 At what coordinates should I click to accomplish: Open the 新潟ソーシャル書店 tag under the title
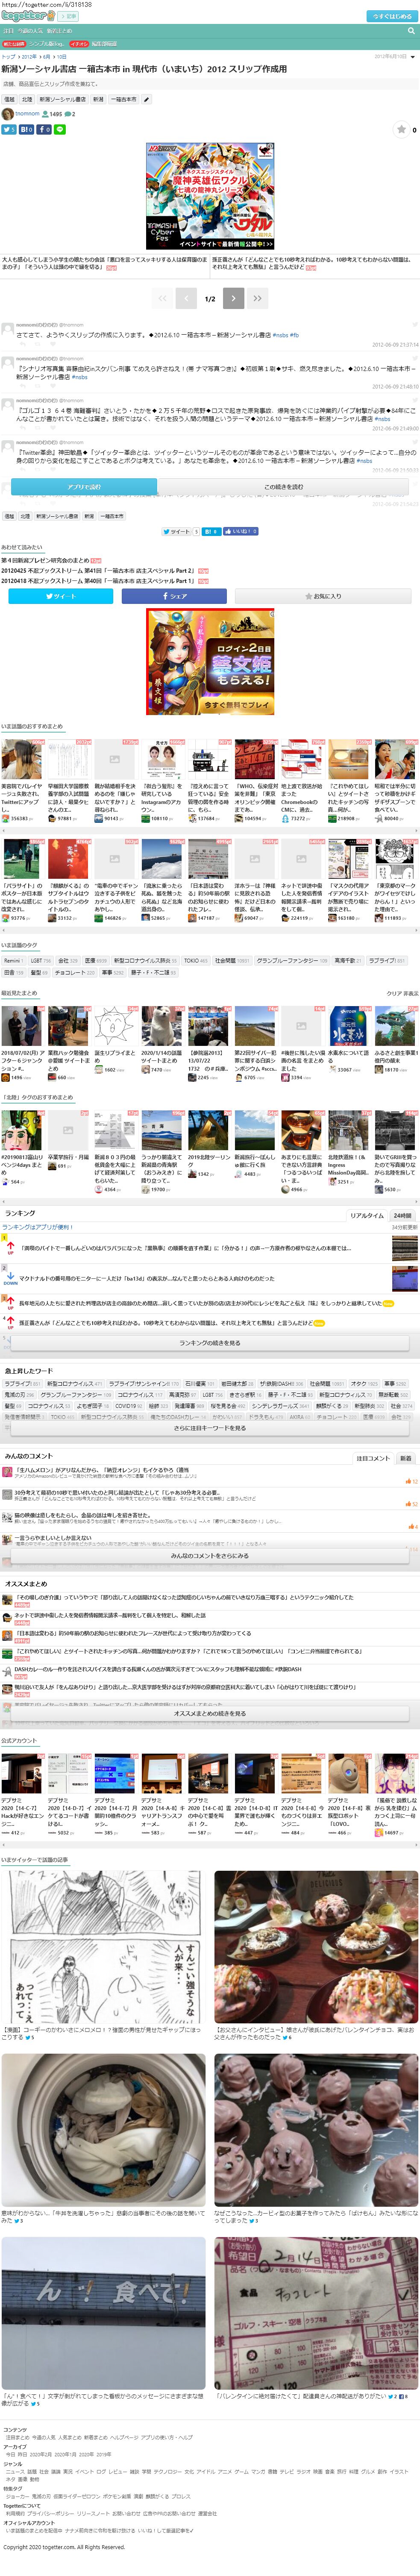62,100
